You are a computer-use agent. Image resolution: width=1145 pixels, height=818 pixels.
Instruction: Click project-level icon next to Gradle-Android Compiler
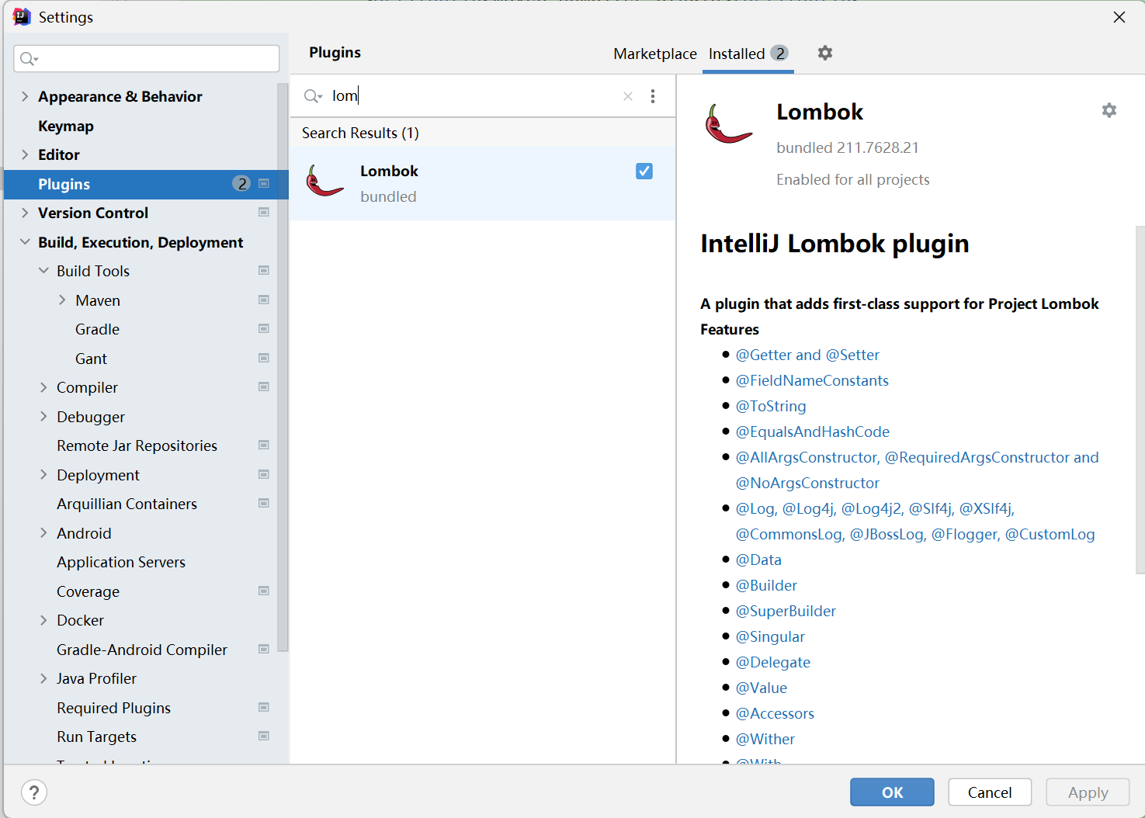[x=264, y=650]
